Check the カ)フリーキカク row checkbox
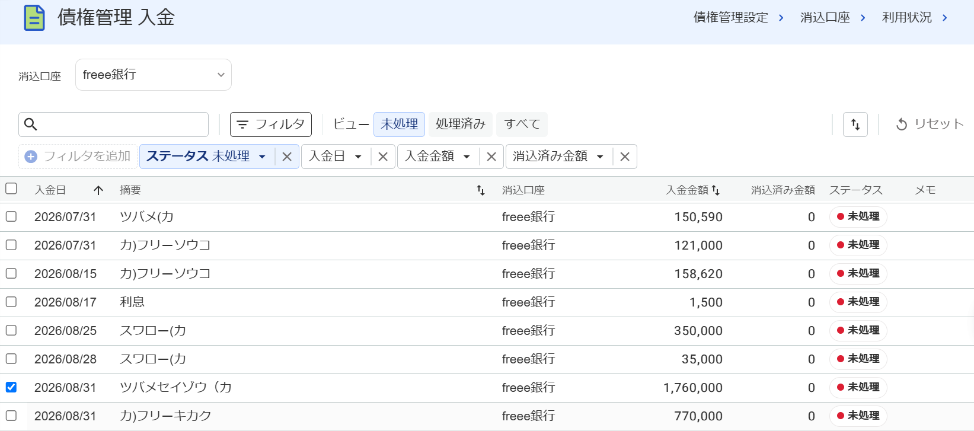The height and width of the screenshot is (431, 974). [11, 416]
